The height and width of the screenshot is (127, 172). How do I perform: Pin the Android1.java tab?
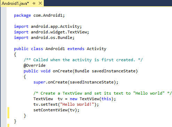pos(34,3)
